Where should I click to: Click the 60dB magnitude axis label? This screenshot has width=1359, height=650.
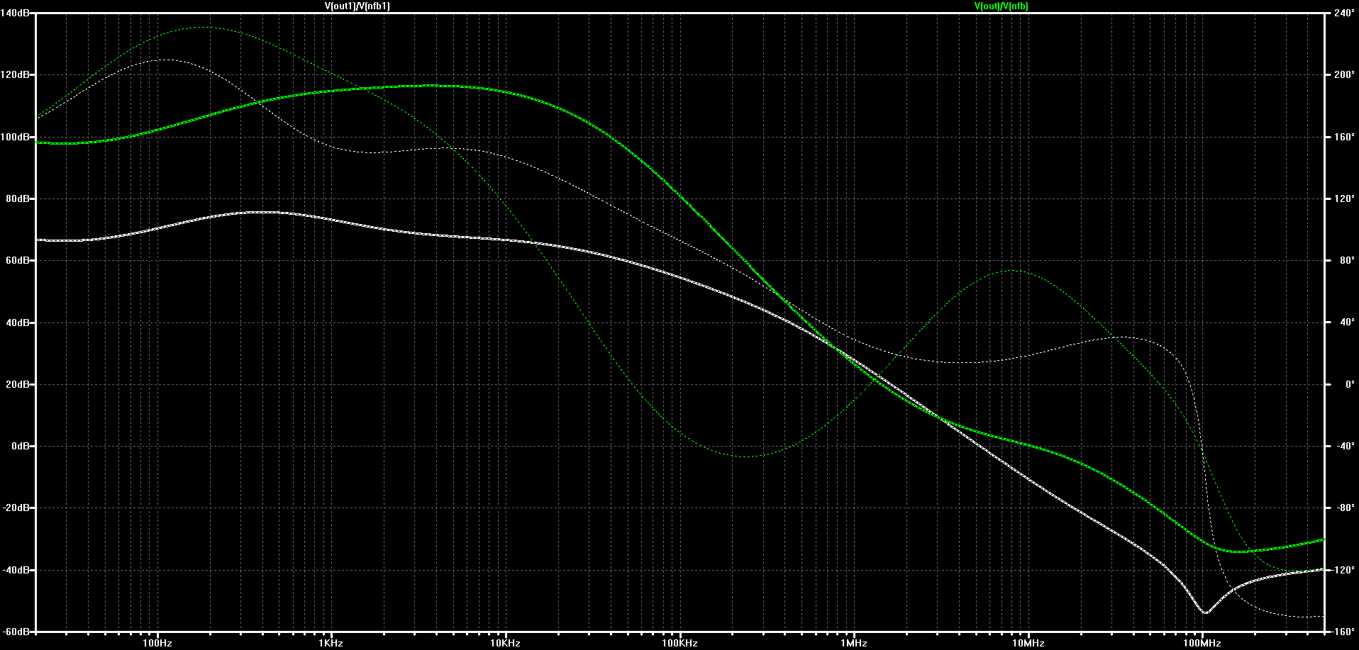[18, 261]
